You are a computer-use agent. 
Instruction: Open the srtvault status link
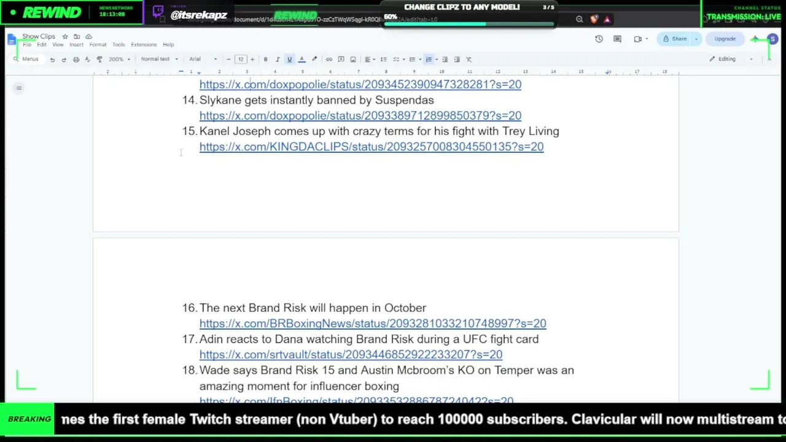pyautogui.click(x=351, y=355)
